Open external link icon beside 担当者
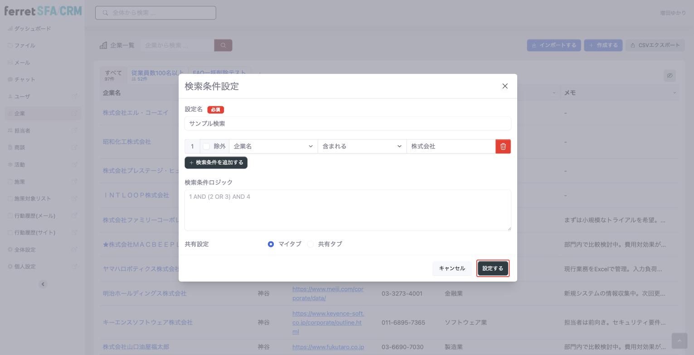This screenshot has height=355, width=694. click(x=75, y=130)
